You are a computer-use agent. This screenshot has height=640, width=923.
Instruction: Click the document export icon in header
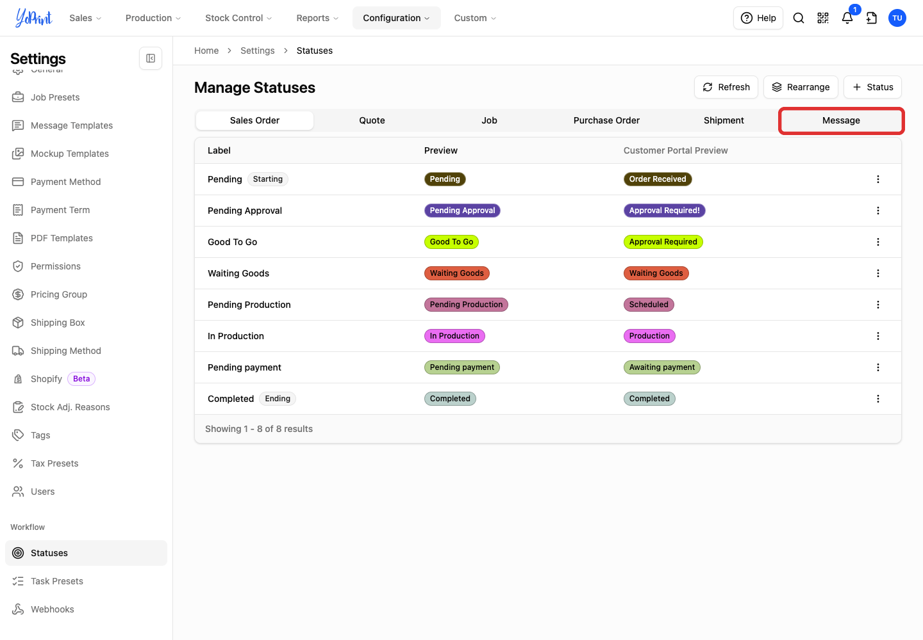[x=872, y=18]
